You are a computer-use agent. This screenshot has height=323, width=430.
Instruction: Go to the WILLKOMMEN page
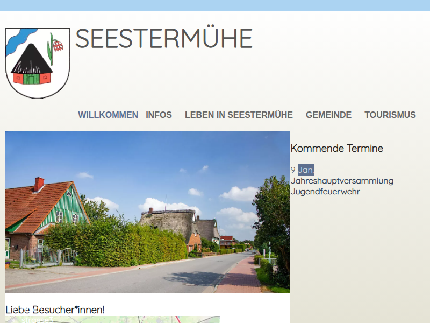click(x=108, y=115)
